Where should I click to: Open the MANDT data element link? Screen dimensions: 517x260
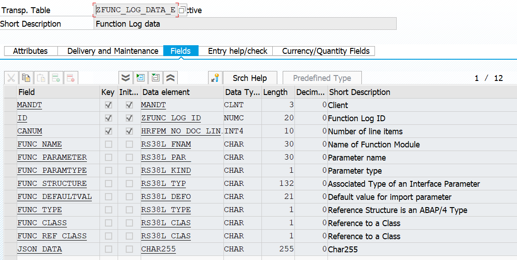[153, 105]
